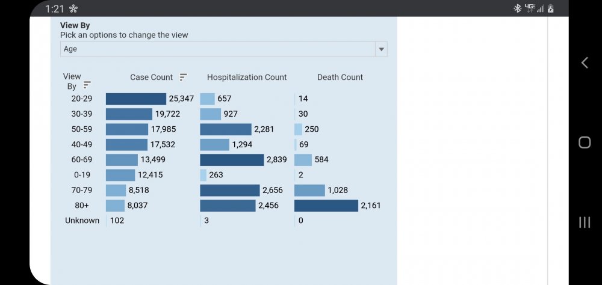The image size is (602, 285).
Task: Click the Unknown row label
Action: (82, 221)
